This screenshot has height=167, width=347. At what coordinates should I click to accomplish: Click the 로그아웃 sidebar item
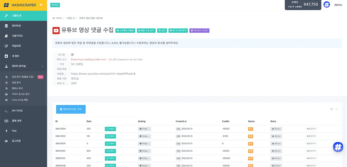coord(16,141)
